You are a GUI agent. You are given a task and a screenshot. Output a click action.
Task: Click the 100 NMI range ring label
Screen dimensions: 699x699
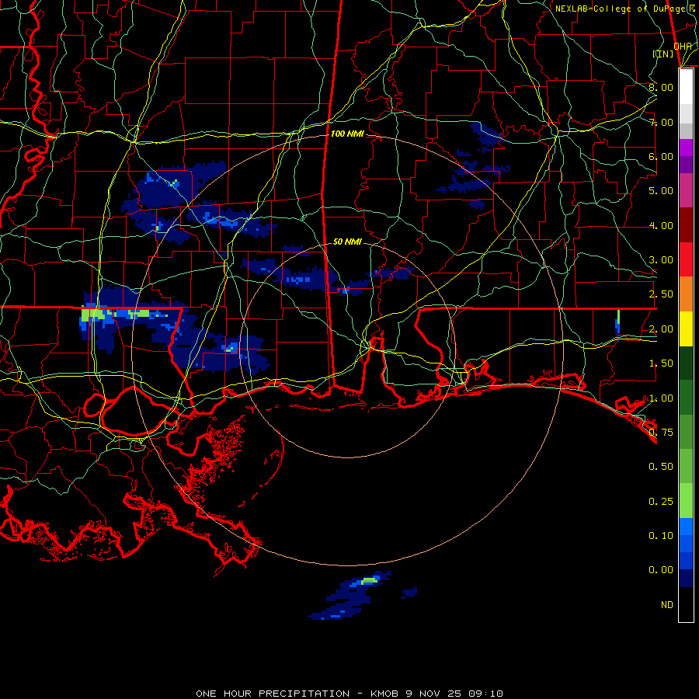pyautogui.click(x=347, y=134)
